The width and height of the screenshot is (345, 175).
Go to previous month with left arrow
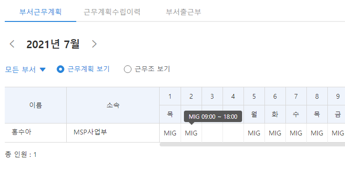point(12,44)
